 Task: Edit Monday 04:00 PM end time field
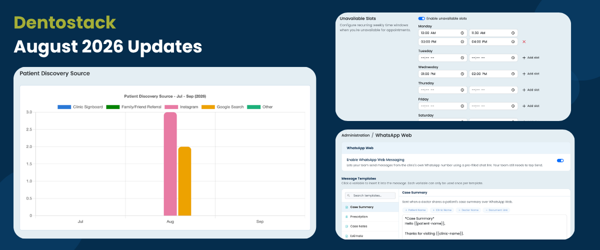tap(493, 41)
